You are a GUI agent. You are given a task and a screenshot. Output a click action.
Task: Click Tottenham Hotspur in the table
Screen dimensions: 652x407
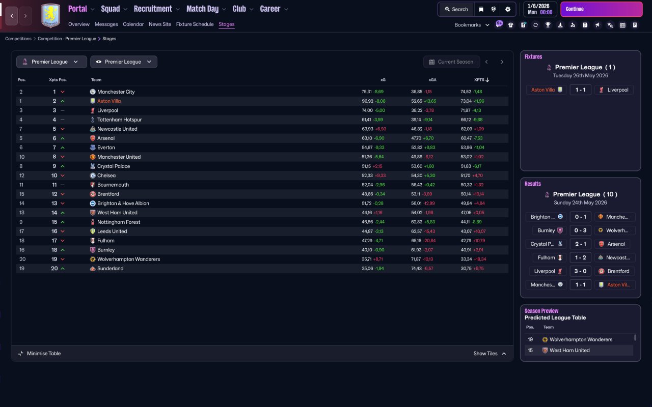[119, 120]
